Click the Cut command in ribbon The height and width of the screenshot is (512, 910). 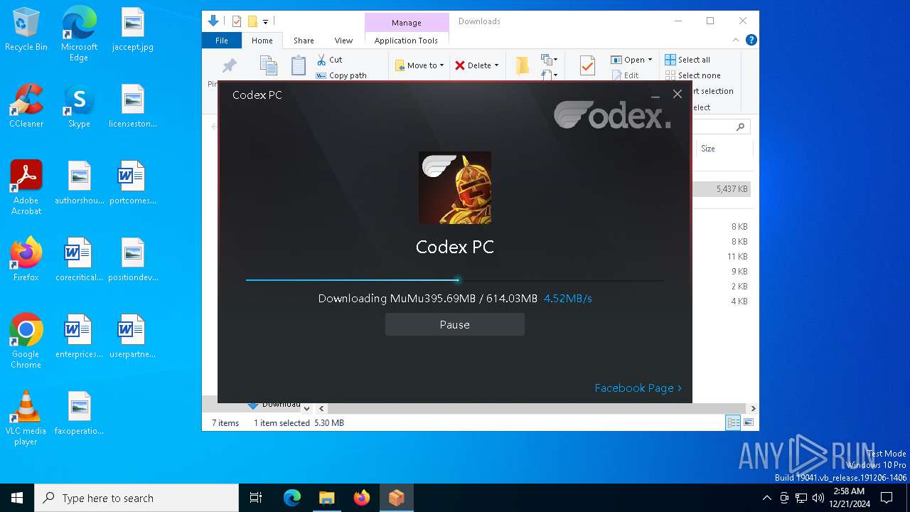329,60
